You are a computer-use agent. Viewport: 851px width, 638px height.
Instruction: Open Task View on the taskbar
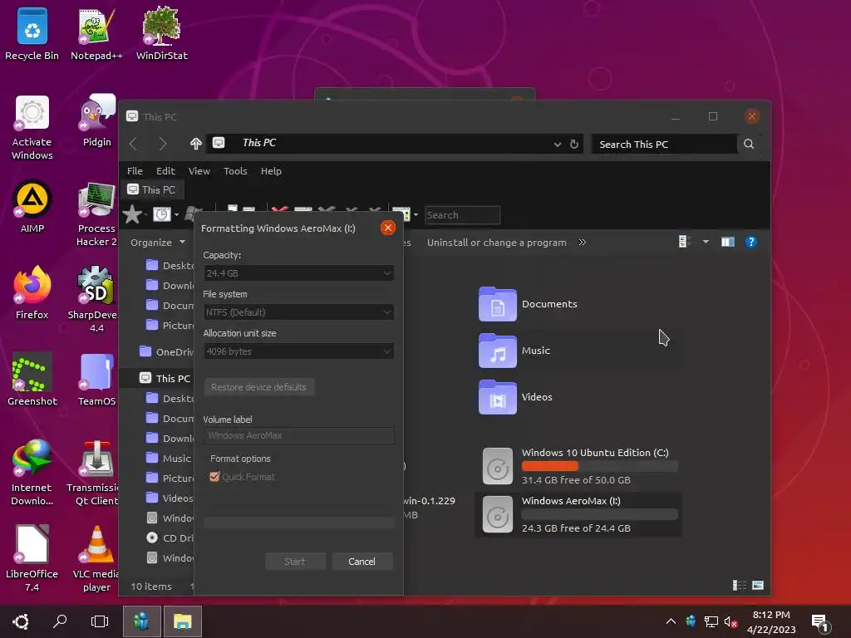[100, 621]
